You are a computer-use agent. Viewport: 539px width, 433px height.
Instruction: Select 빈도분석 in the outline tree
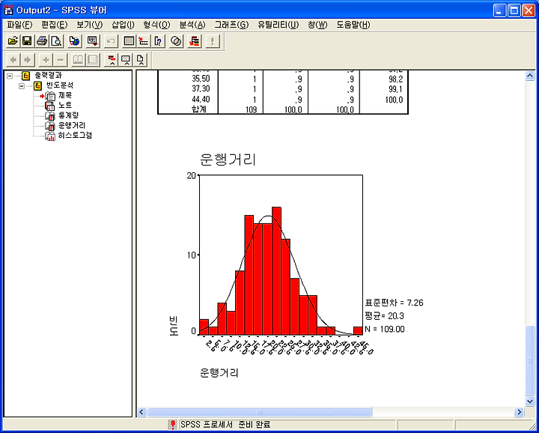click(x=59, y=85)
